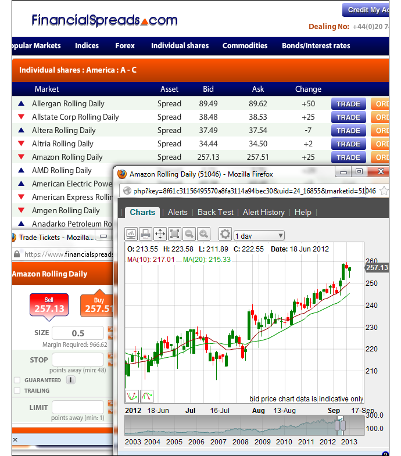Open the 1 day interval dropdown
Viewport: 401px width, 456px height.
259,235
